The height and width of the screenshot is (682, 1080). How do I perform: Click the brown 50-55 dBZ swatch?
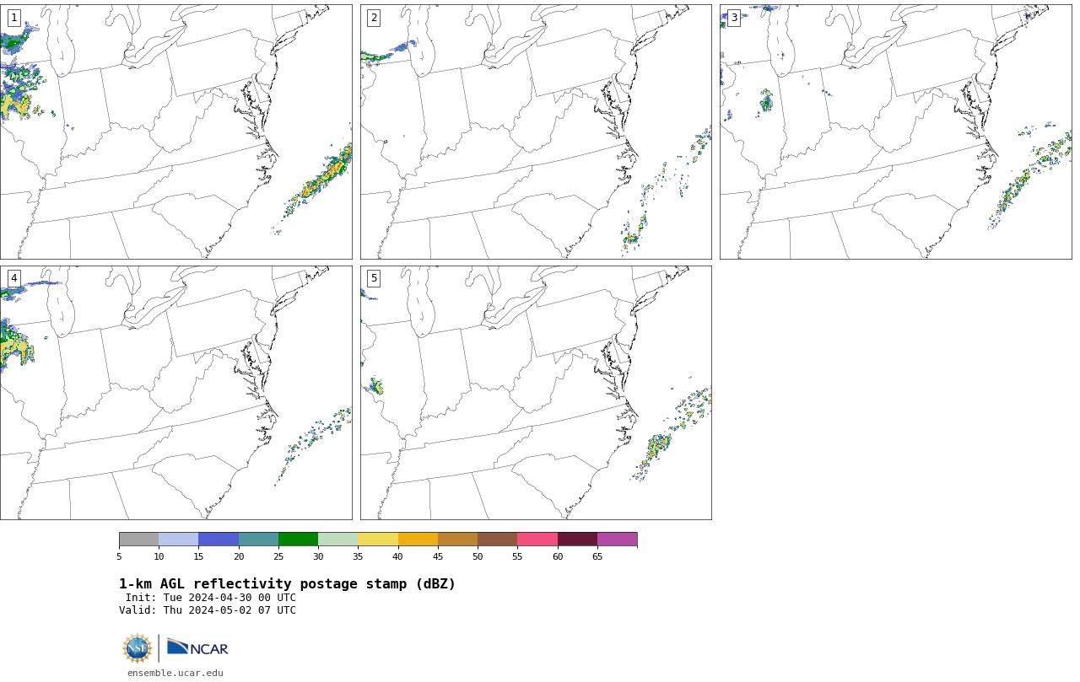(498, 540)
